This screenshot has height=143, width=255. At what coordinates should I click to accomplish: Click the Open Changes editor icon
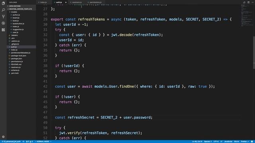[x=244, y=2]
